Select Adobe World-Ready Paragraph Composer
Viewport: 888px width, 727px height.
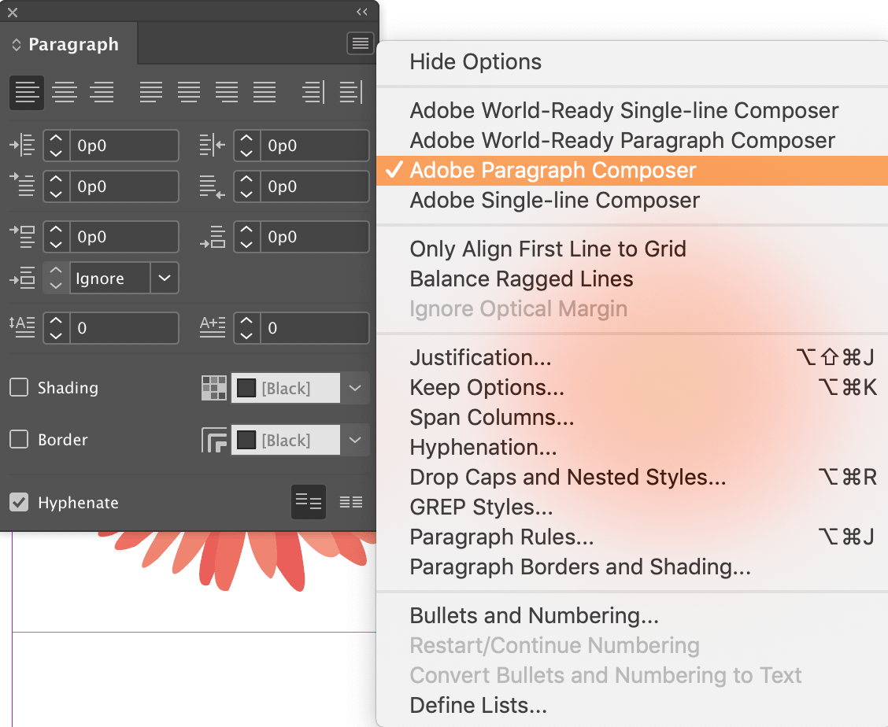(622, 140)
